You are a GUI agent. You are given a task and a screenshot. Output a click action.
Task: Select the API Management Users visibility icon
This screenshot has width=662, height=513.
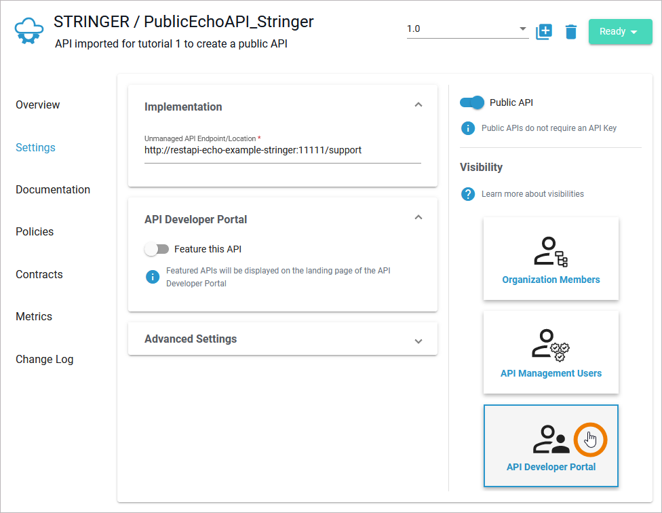tap(551, 345)
